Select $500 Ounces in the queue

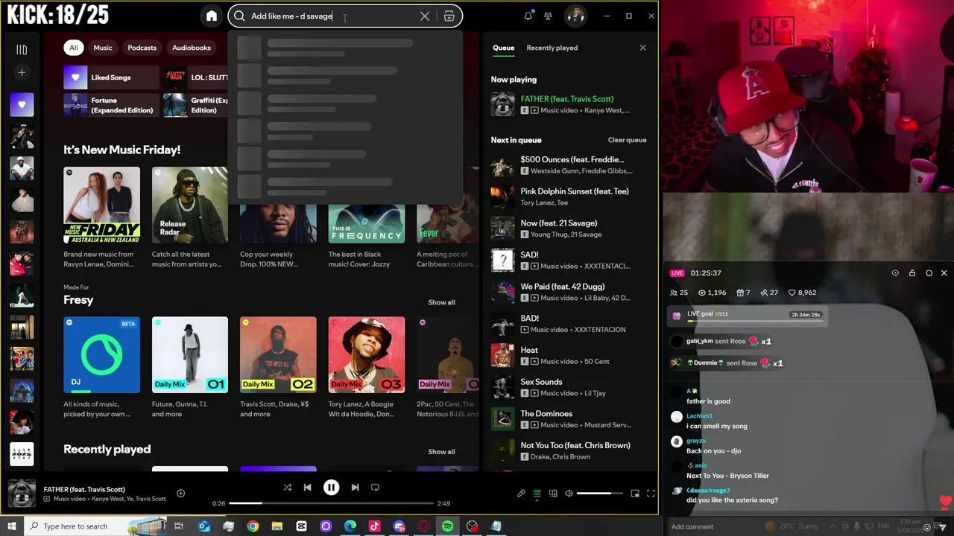(569, 165)
